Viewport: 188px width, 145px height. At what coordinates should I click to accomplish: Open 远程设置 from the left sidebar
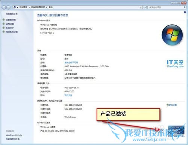point(10,24)
